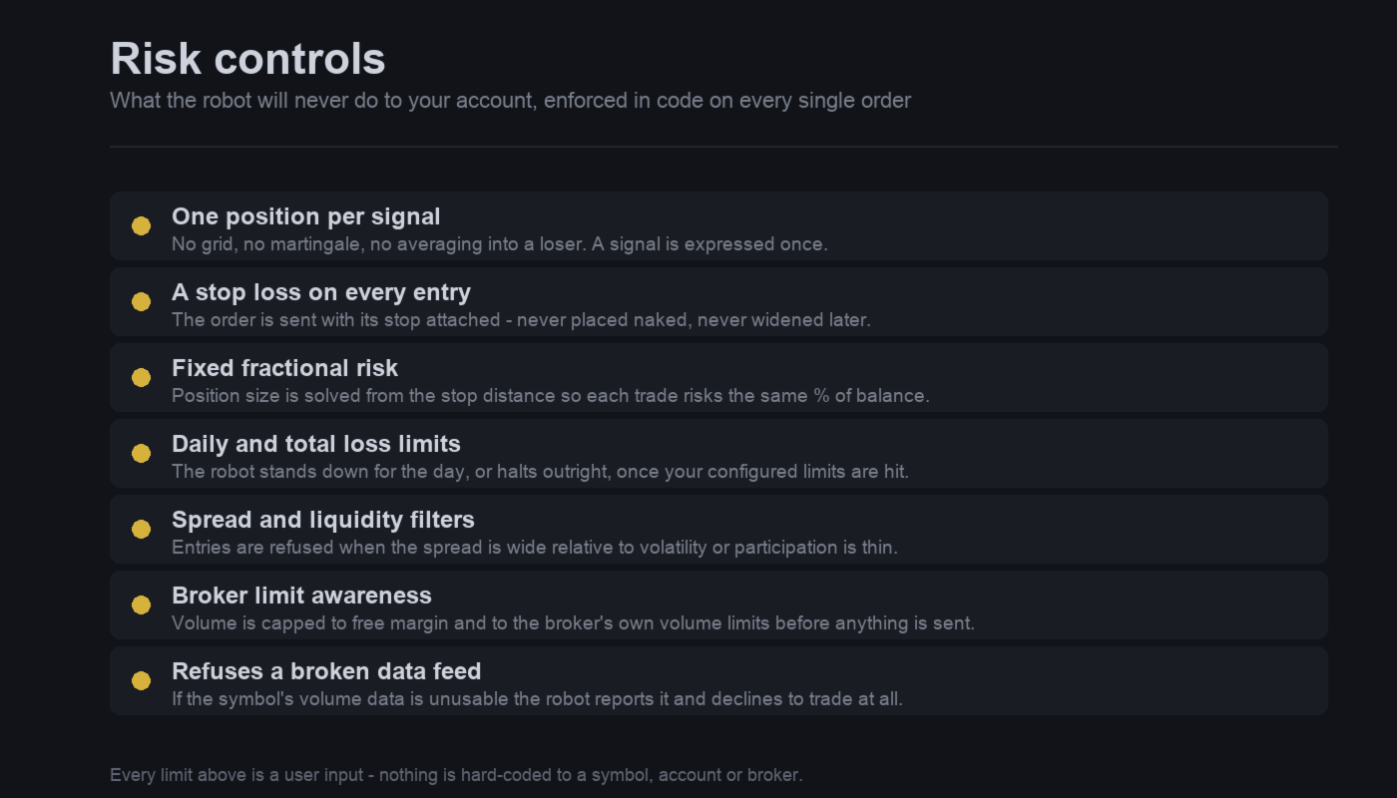Viewport: 1397px width, 798px height.
Task: Select the text about volume capped to free margin
Action: [573, 623]
